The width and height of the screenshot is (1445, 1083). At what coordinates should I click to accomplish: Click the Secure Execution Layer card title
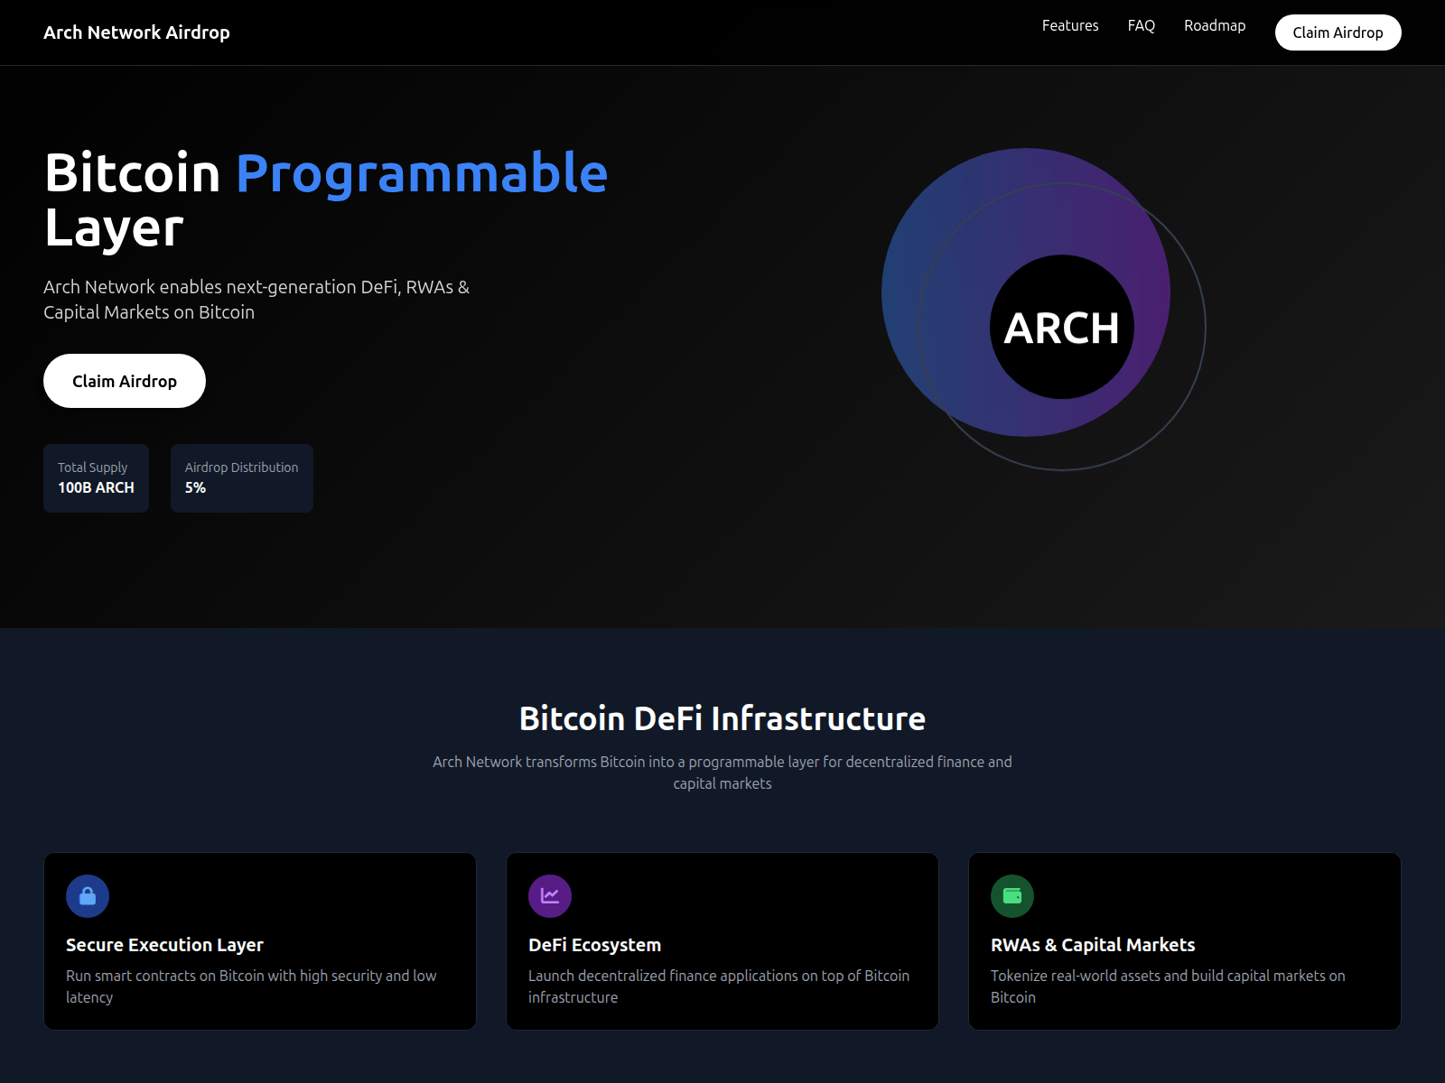[x=164, y=945]
